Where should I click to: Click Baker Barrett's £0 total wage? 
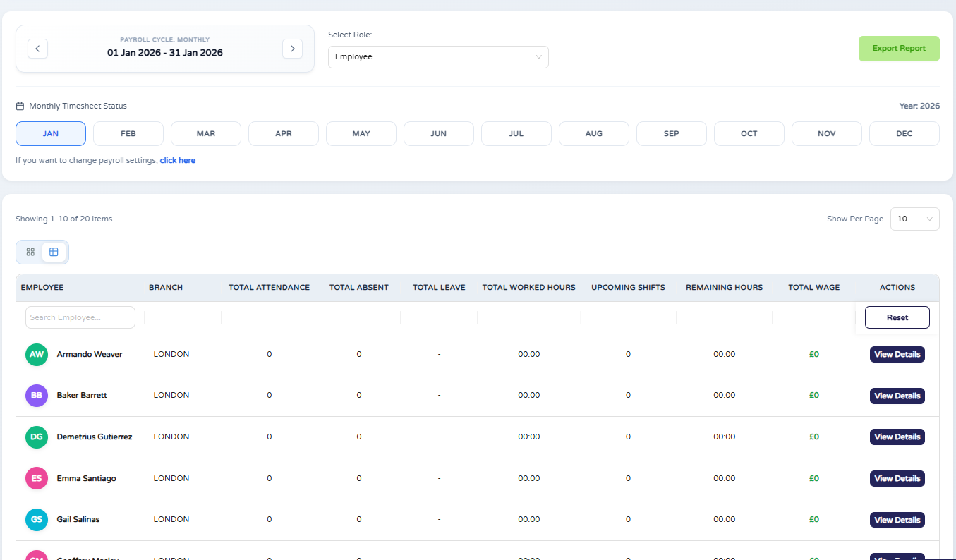click(814, 396)
